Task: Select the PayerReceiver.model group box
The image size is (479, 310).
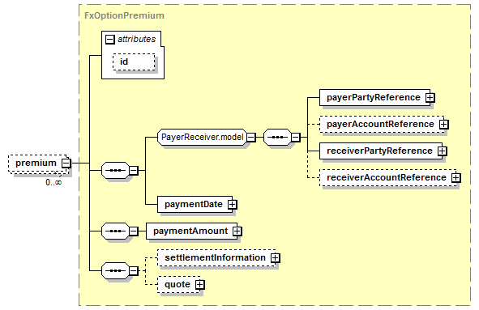Action: pos(203,138)
